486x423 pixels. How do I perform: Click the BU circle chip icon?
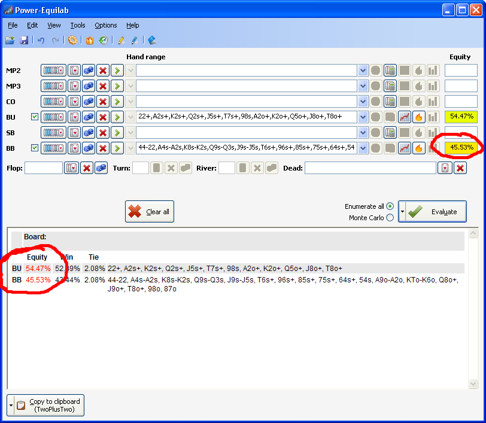pos(375,117)
